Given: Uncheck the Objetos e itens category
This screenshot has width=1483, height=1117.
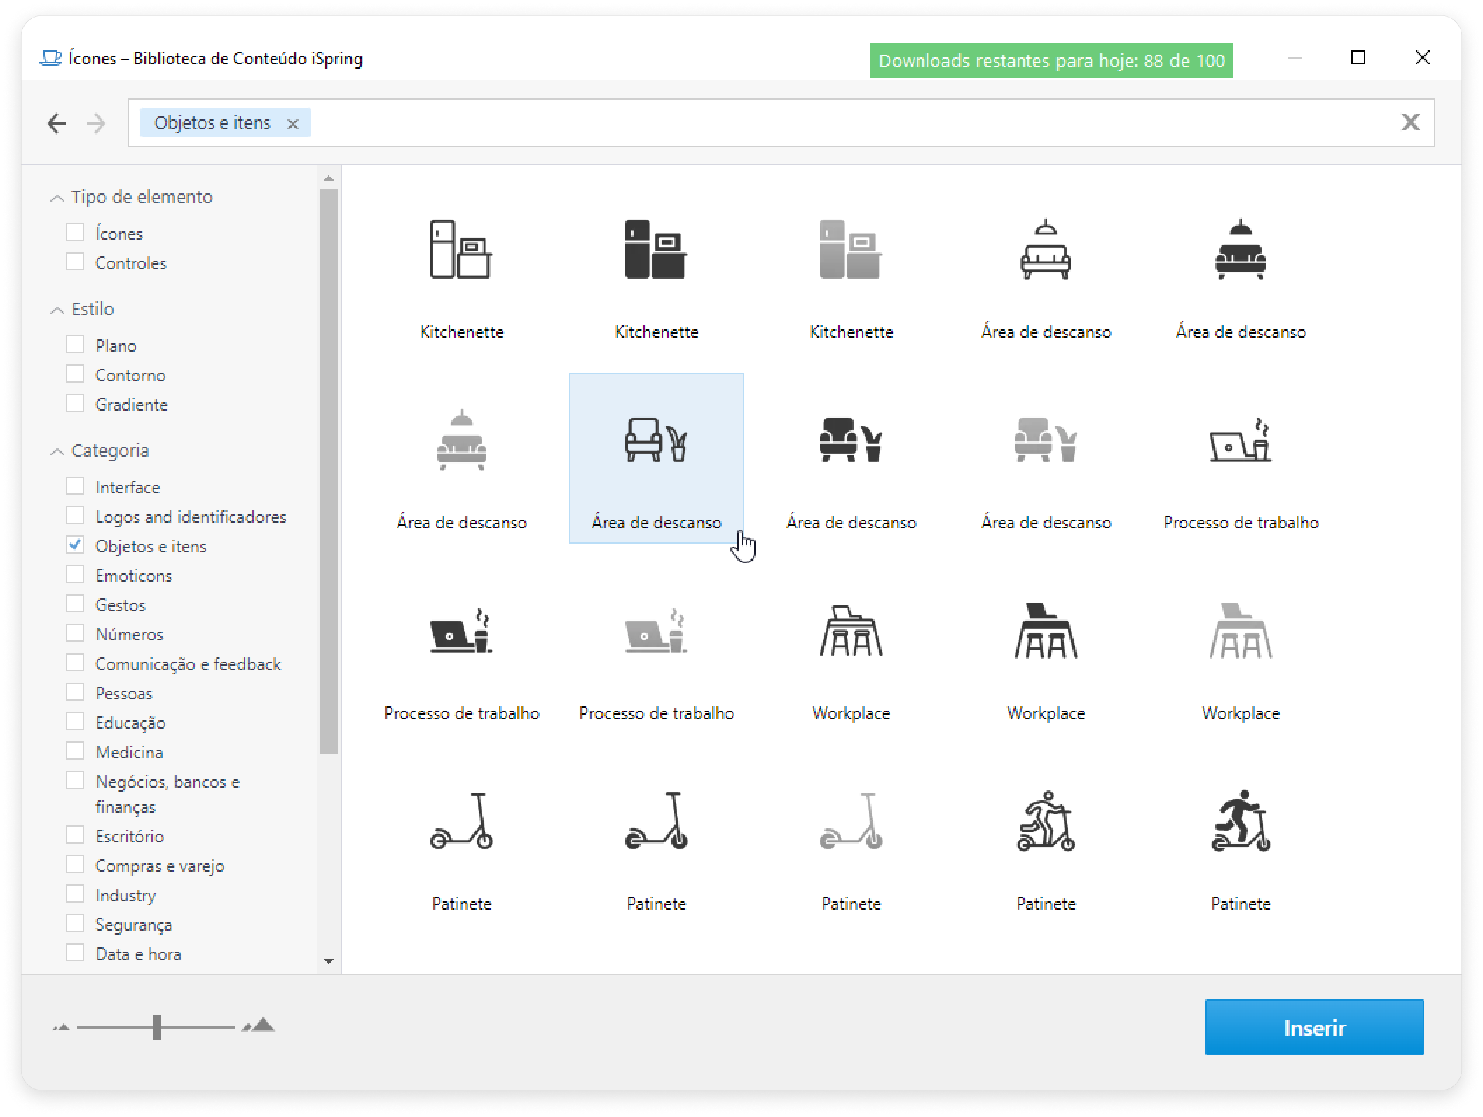Looking at the screenshot, I should (x=75, y=545).
